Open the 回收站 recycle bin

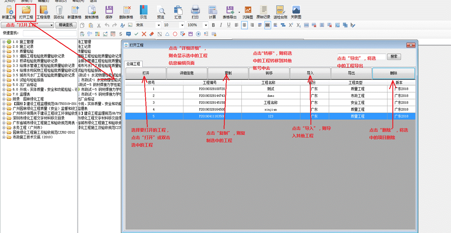point(59,10)
